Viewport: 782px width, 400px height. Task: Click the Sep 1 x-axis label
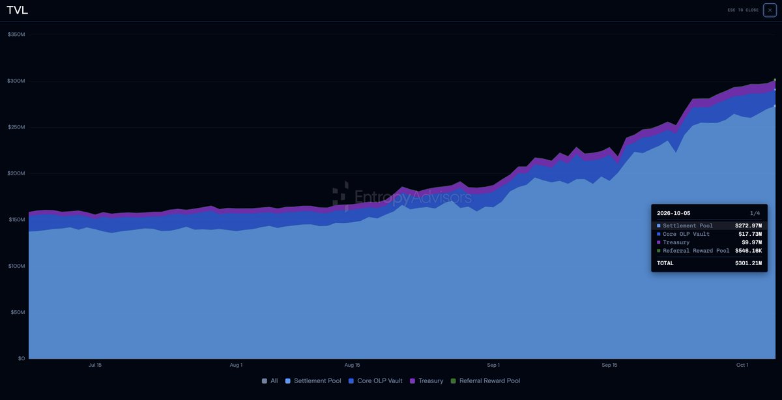493,365
